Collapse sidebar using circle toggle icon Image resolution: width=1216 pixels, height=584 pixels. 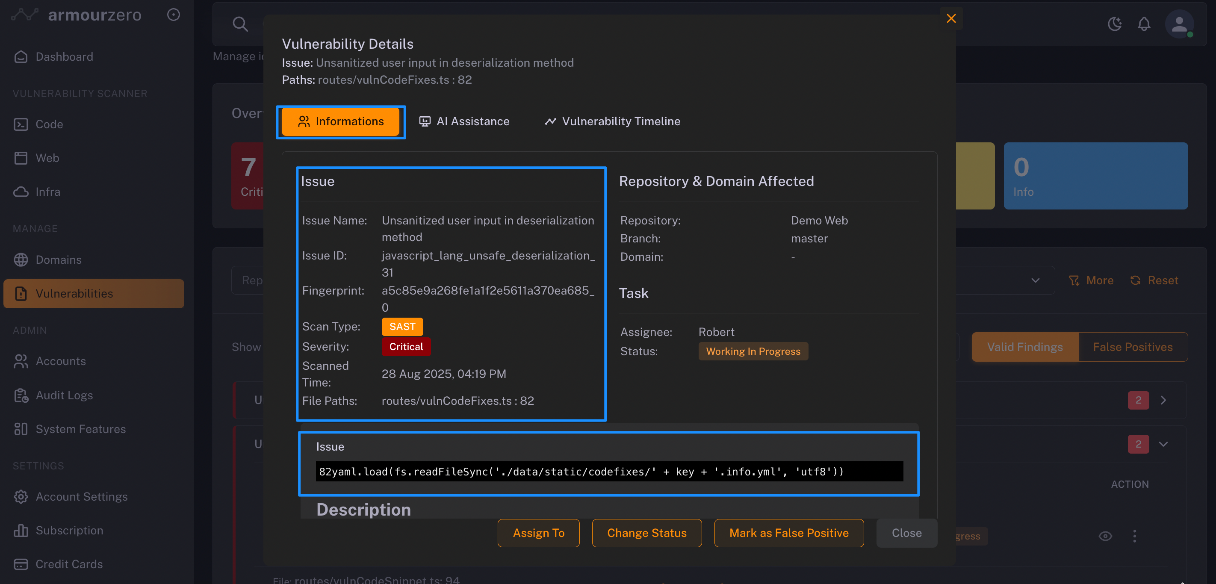point(173,15)
